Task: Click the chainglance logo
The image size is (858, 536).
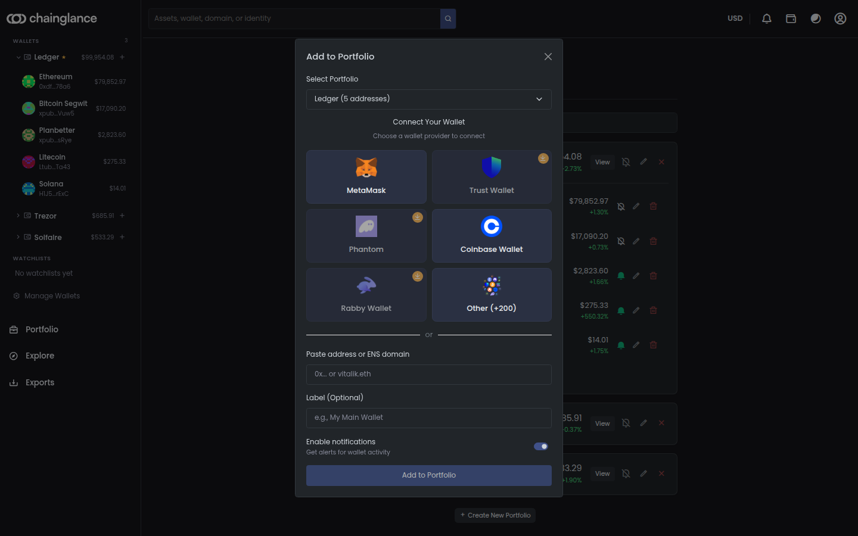Action: click(x=52, y=18)
